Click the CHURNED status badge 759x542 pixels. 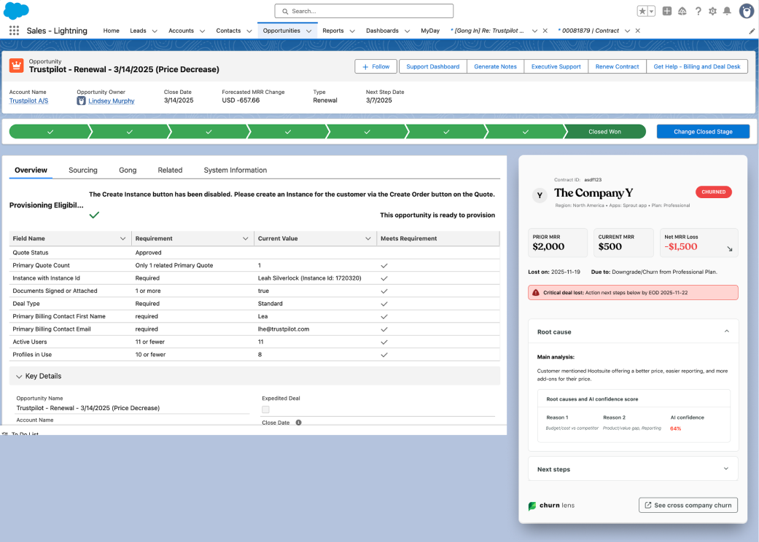coord(714,192)
